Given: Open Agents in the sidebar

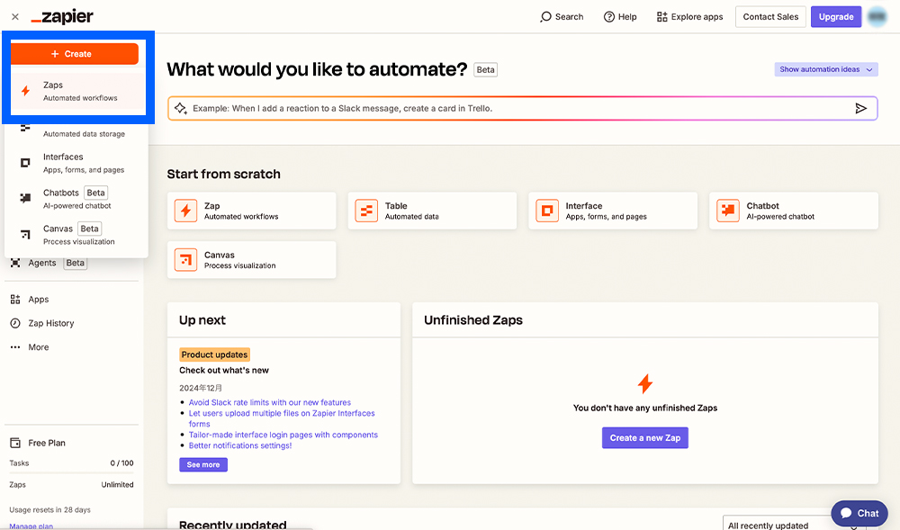Looking at the screenshot, I should [x=49, y=263].
